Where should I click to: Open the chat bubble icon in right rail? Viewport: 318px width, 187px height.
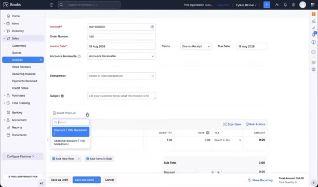coord(313,52)
